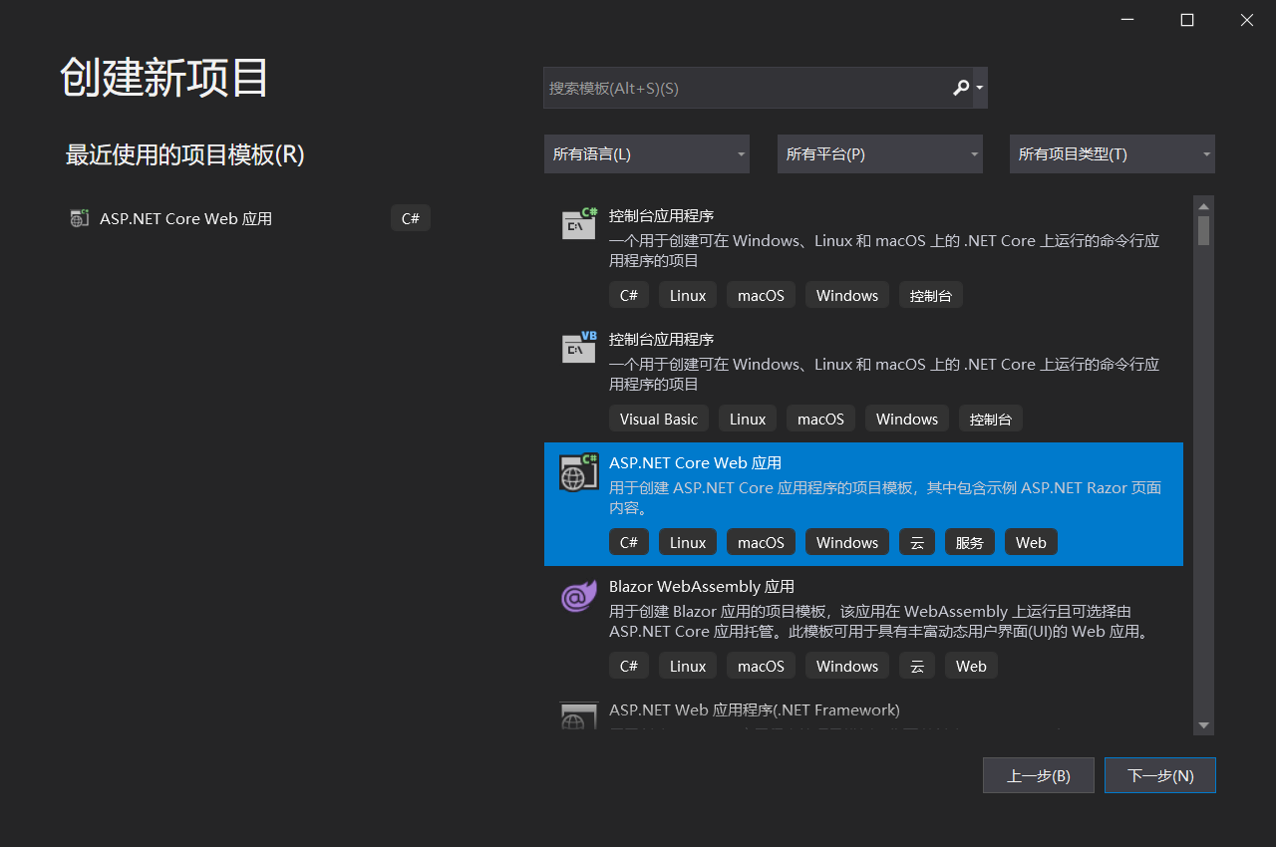The width and height of the screenshot is (1276, 847).
Task: Click the C# tag on the recent template
Action: [411, 218]
